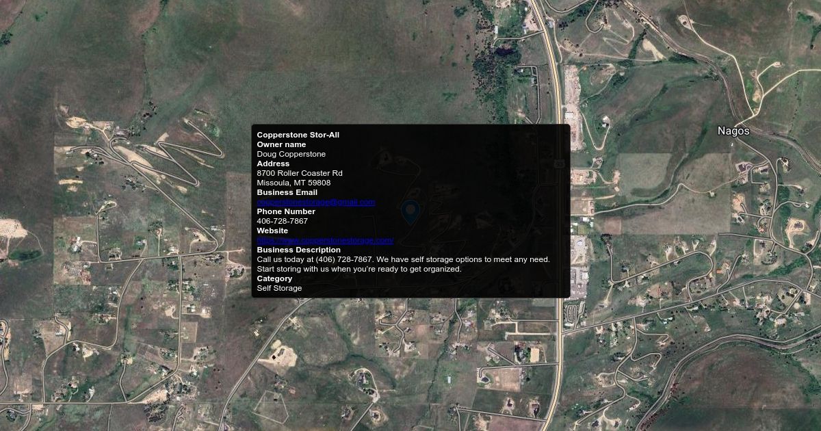Click the 'Call us today' description sentence
Screen dimensions: 821x431
[403, 259]
